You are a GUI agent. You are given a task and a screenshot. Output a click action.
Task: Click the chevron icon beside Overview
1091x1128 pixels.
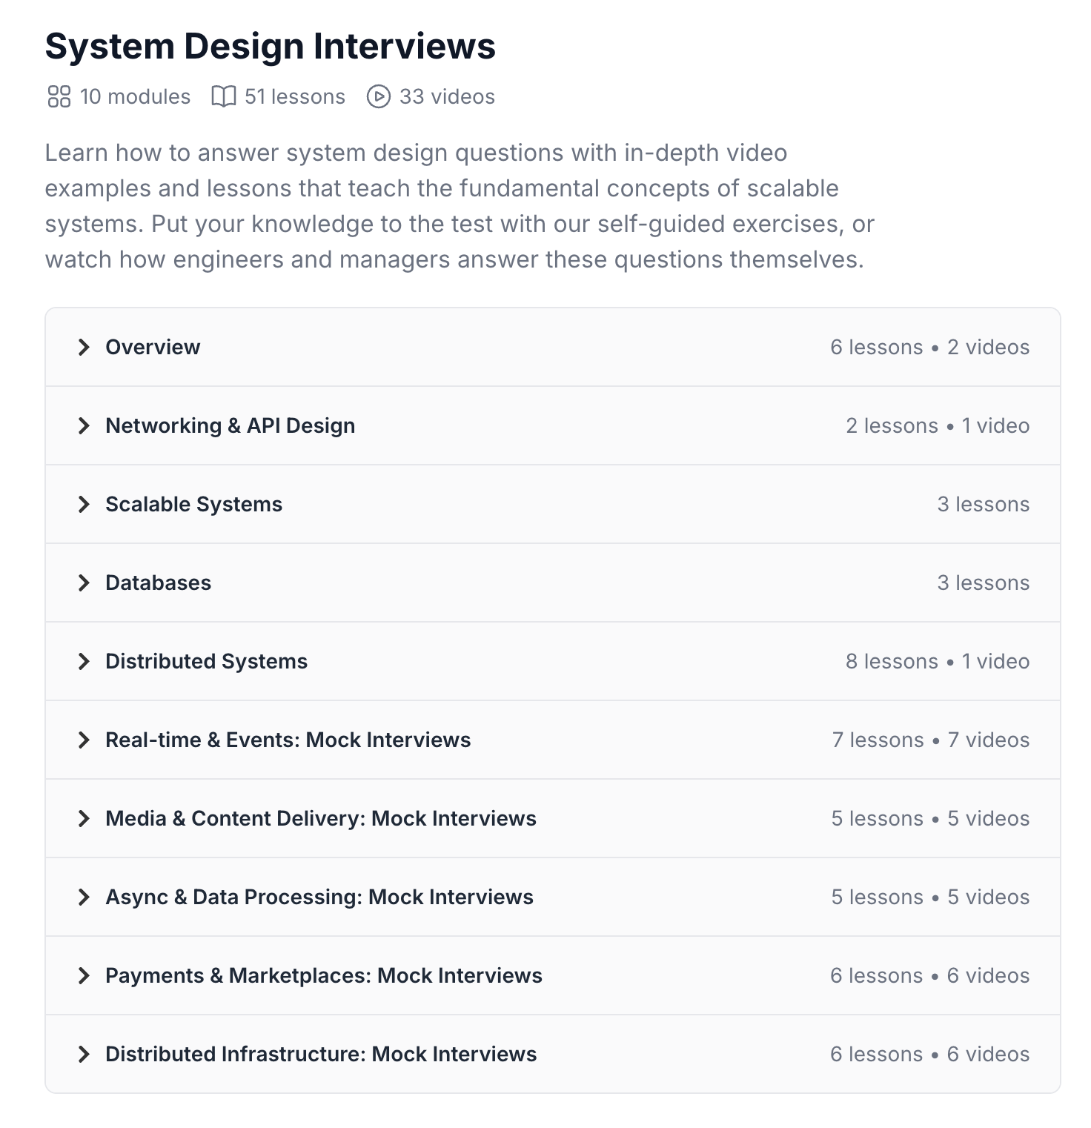[x=85, y=347]
